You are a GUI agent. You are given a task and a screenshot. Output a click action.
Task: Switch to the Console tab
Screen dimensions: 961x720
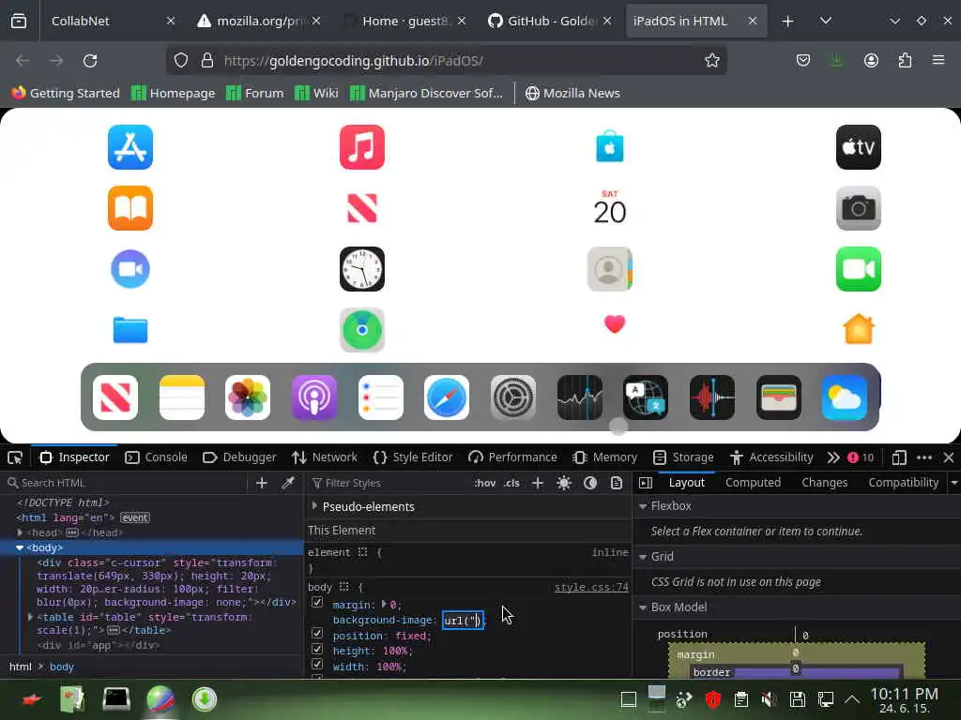click(x=156, y=457)
